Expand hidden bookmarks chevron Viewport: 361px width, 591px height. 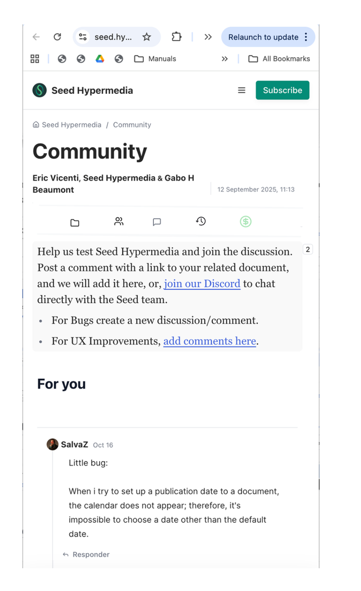[224, 59]
